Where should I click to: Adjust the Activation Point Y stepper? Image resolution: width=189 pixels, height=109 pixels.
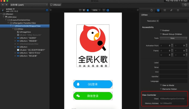187,46
